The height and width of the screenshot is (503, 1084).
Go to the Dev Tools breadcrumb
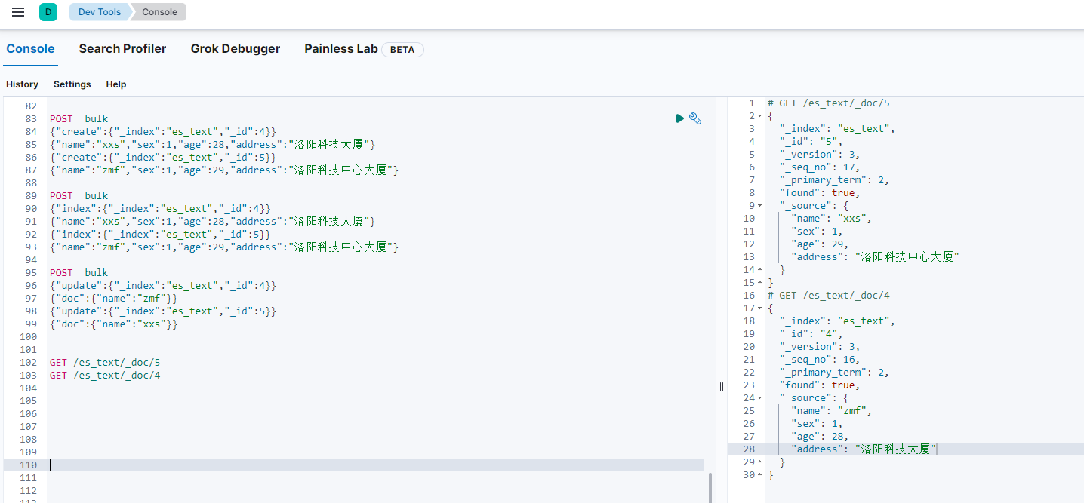pyautogui.click(x=99, y=12)
